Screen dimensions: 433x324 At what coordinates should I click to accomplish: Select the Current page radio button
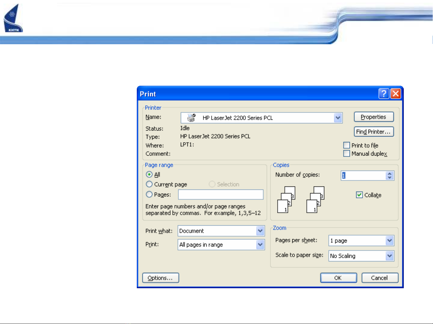[x=149, y=184]
